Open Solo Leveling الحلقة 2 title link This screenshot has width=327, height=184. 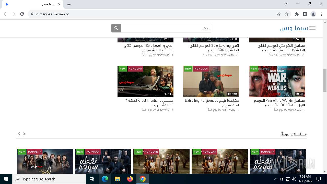[x=149, y=48]
